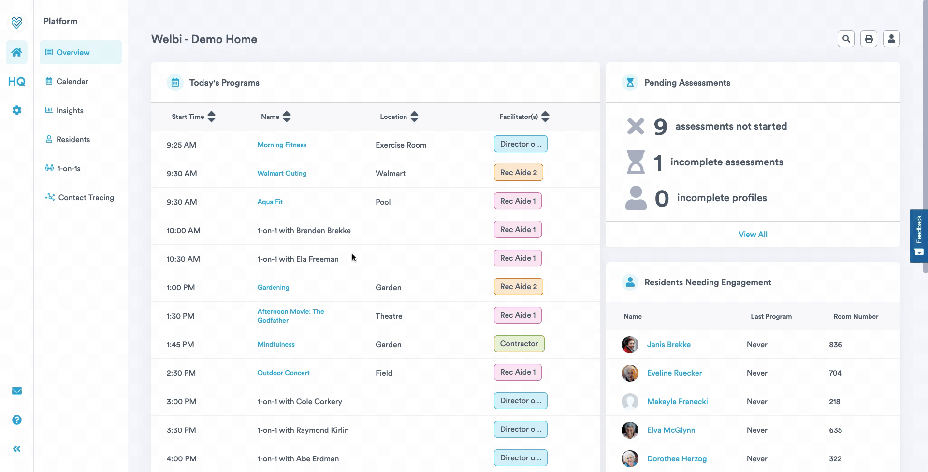Viewport: 928px width, 472px height.
Task: Open the Home section icon in rail
Action: [x=16, y=52]
